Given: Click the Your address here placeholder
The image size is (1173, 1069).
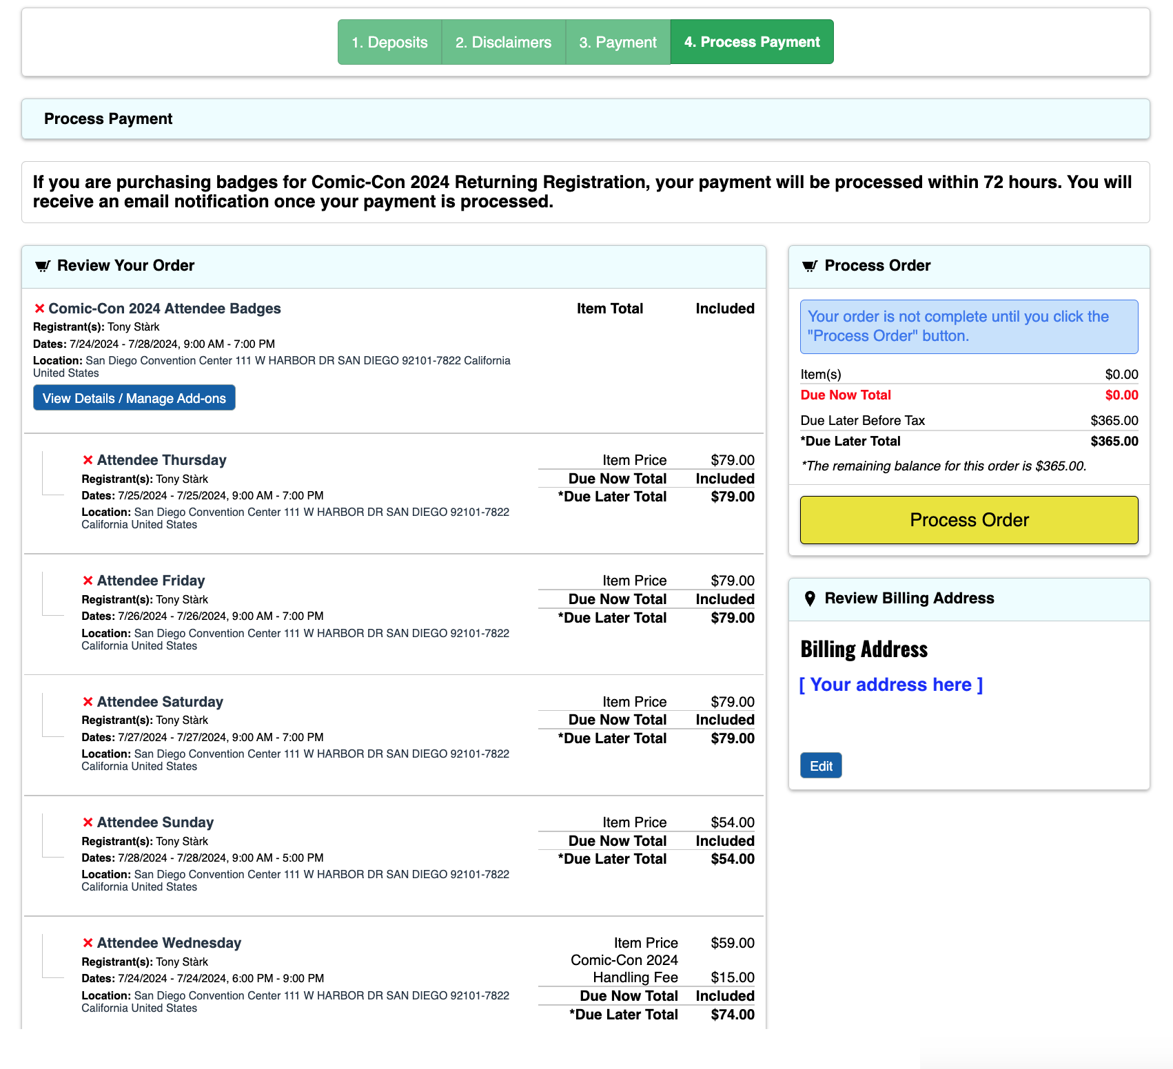Looking at the screenshot, I should (x=891, y=685).
